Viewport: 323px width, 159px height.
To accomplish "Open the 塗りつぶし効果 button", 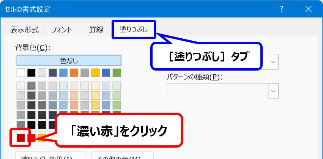I will pos(50,156).
